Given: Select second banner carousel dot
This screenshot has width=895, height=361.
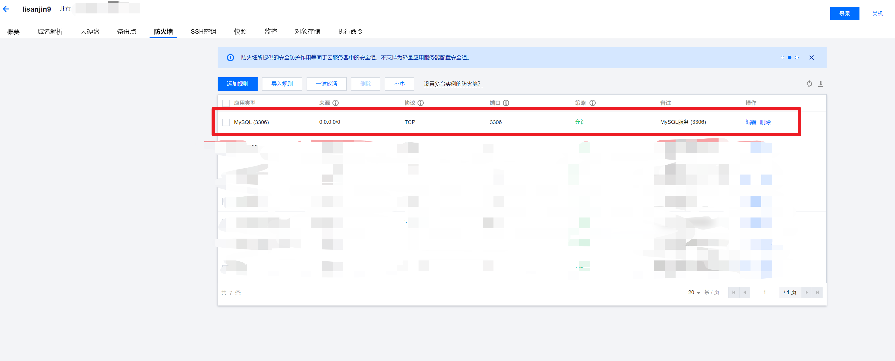Looking at the screenshot, I should click(789, 58).
